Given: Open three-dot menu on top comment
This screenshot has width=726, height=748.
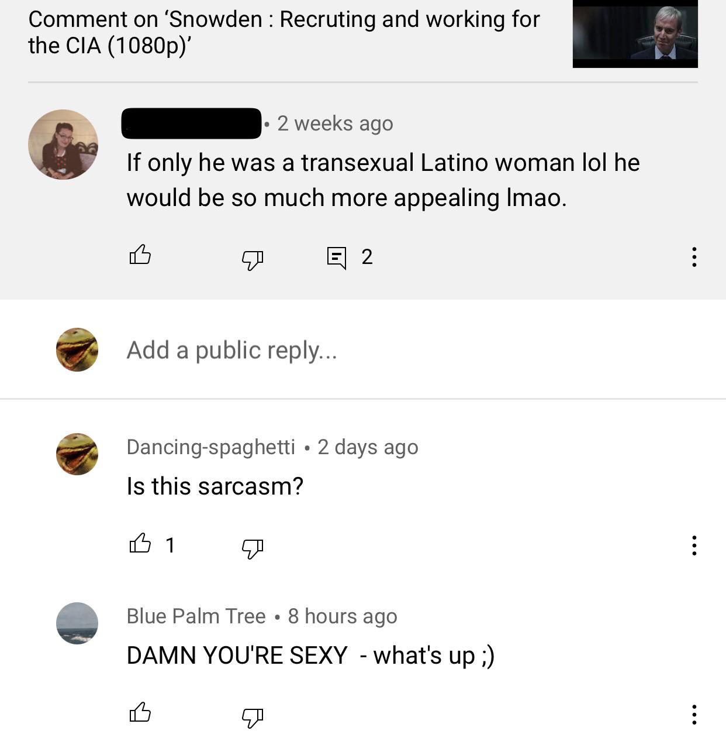Looking at the screenshot, I should click(x=694, y=257).
